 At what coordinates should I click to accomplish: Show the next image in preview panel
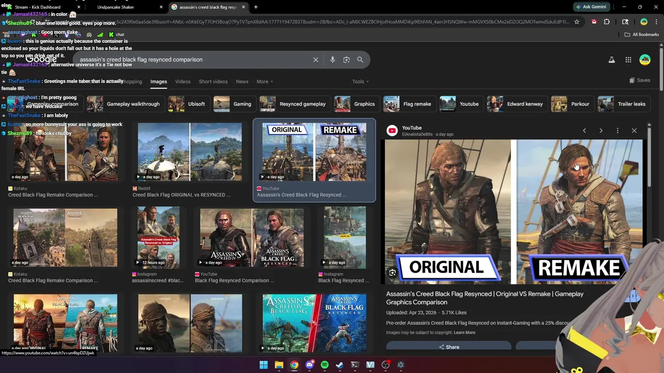(x=601, y=131)
